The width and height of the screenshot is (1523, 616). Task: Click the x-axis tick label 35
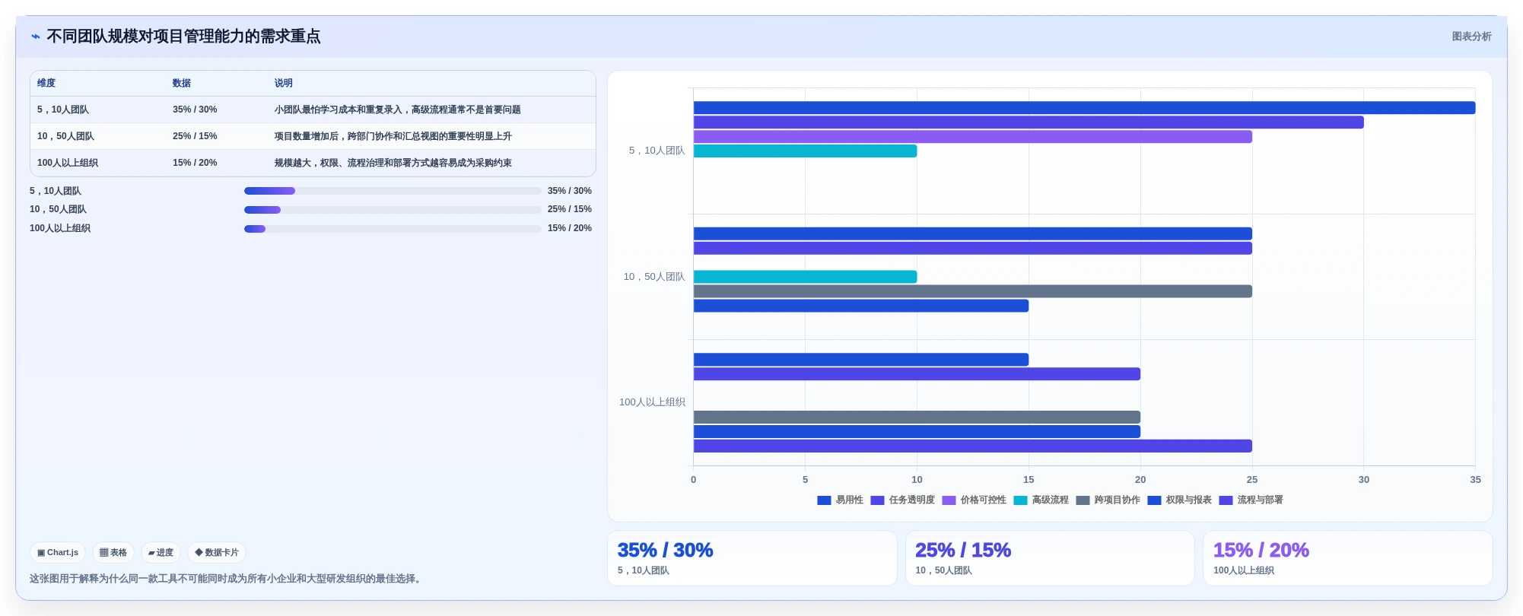[x=1475, y=480]
